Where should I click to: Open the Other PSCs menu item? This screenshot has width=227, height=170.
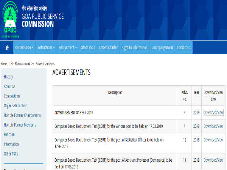(x=88, y=48)
